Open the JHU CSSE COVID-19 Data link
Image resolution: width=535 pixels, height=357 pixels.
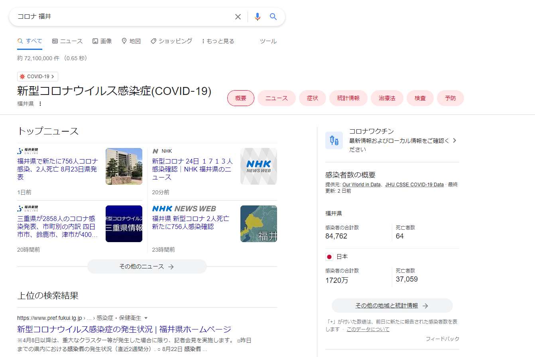414,185
